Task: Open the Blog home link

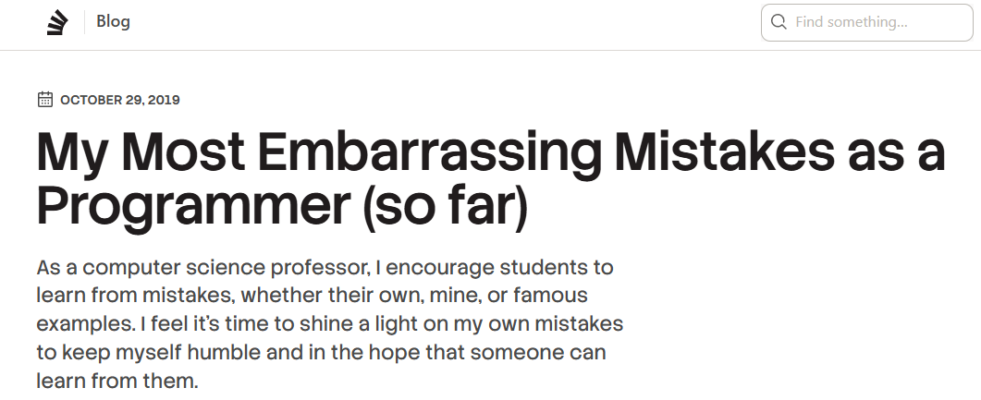Action: [113, 22]
